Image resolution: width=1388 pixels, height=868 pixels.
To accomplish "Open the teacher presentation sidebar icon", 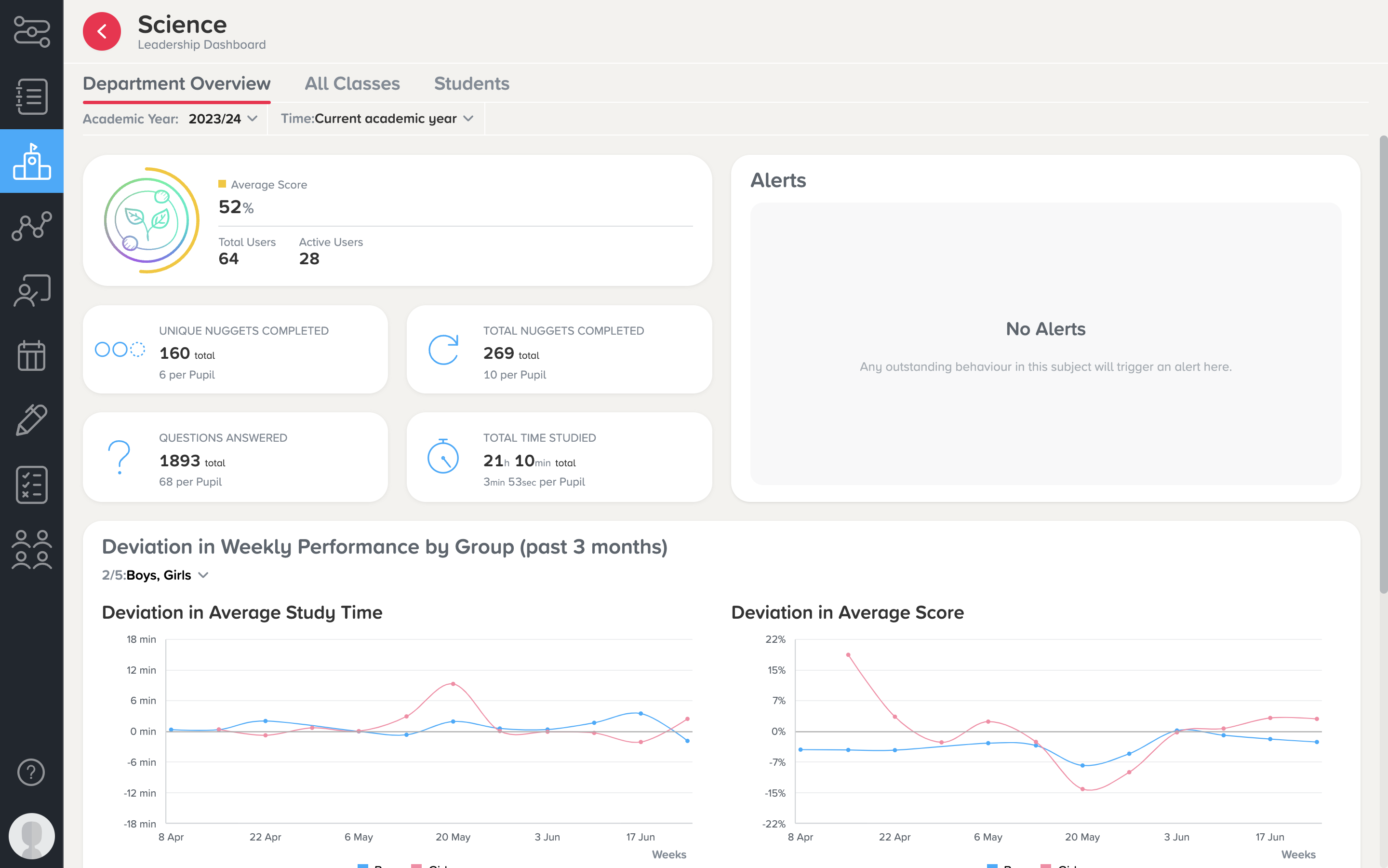I will point(31,290).
